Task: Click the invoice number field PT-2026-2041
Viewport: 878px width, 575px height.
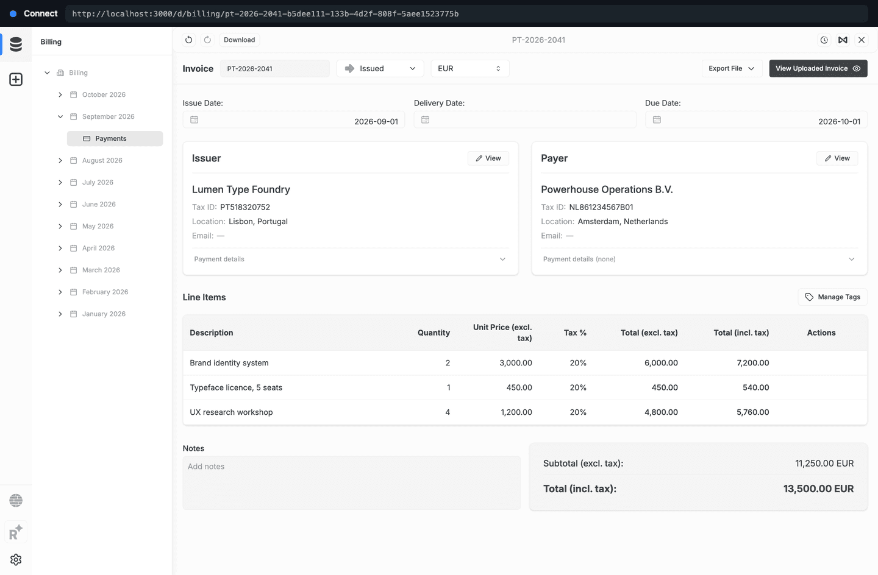Action: point(274,68)
